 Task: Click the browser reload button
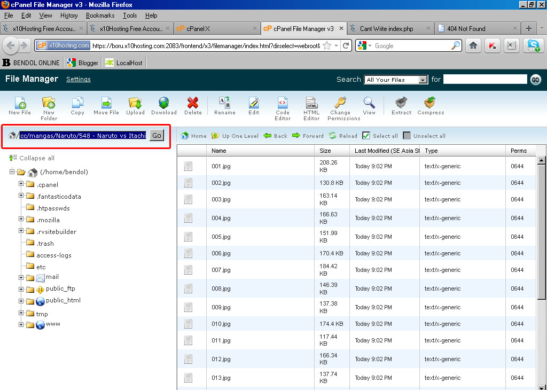pos(346,45)
